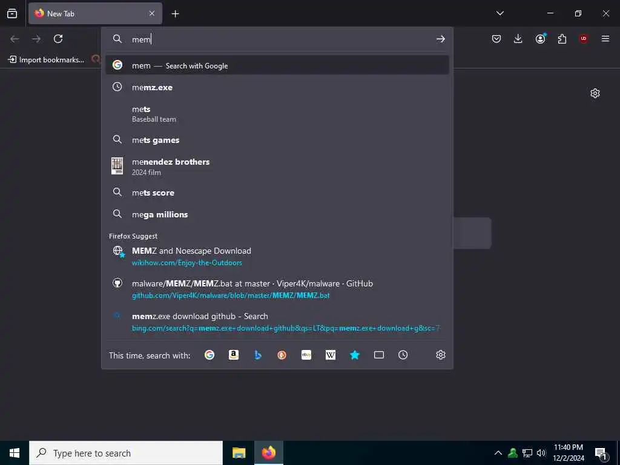Open the volume tray icon
Image resolution: width=620 pixels, height=465 pixels.
point(541,453)
